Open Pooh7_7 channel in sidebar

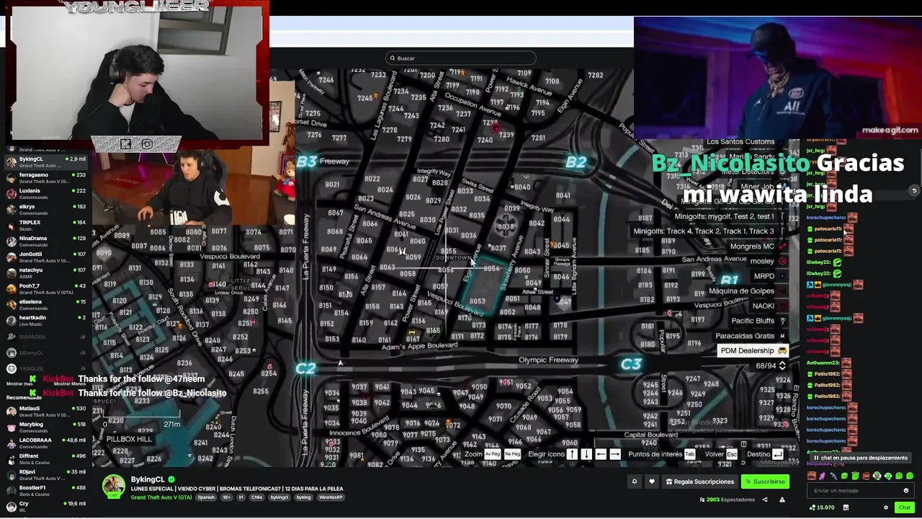coord(46,289)
